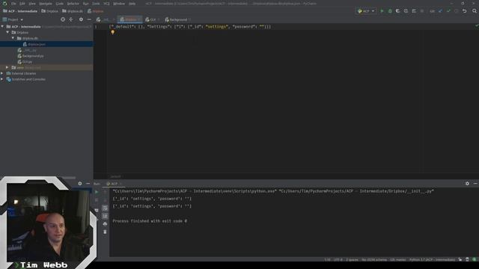Open the Window menu
The height and width of the screenshot is (269, 479).
(x=119, y=4)
